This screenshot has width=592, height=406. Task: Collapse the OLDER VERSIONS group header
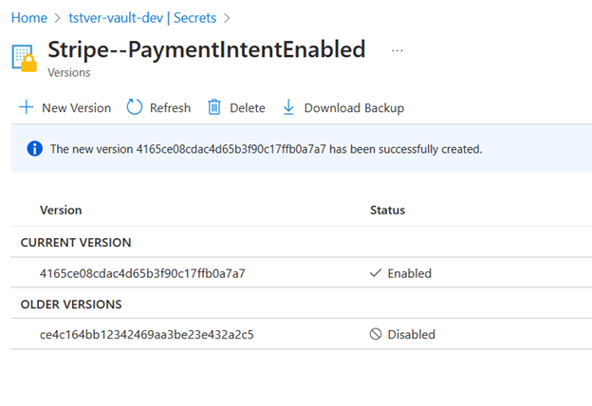click(73, 304)
